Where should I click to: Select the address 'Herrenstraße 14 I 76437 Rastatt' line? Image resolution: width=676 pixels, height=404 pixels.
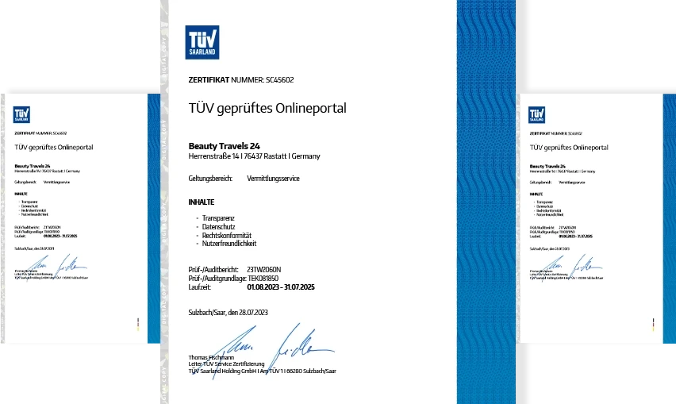(255, 156)
